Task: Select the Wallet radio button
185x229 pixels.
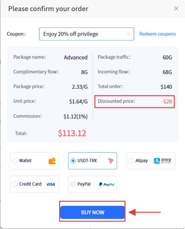Action: [x=15, y=161]
